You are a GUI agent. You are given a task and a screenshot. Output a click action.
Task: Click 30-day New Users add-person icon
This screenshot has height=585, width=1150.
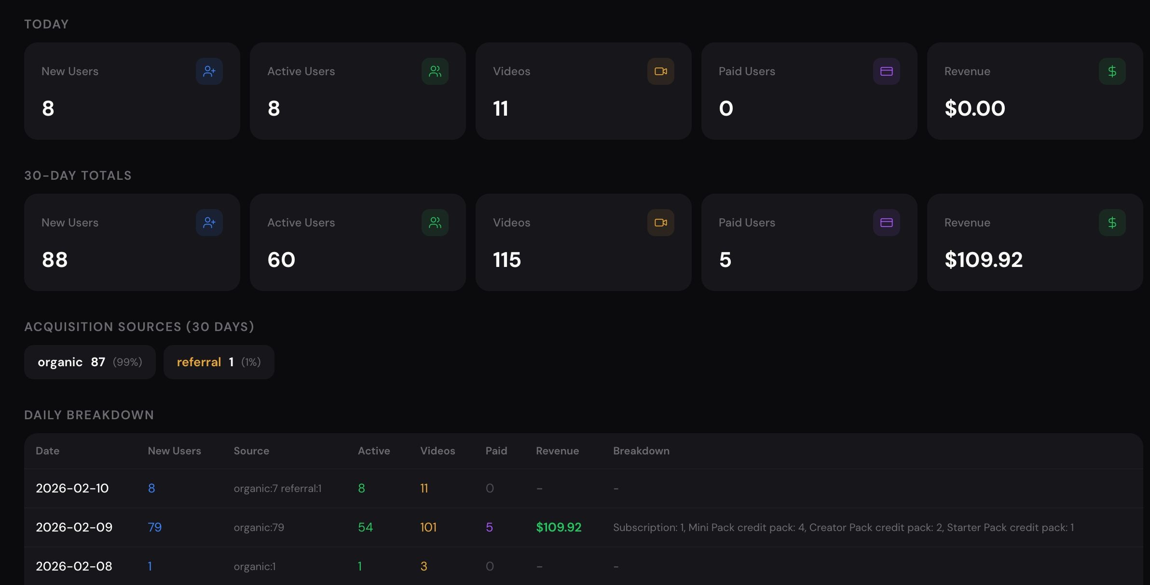tap(209, 223)
